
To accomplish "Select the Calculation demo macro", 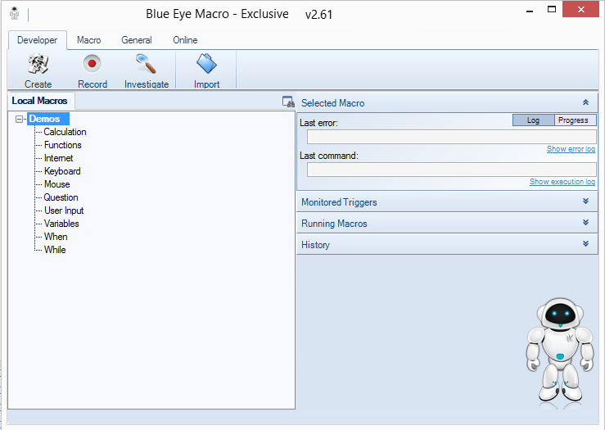I will 65,132.
